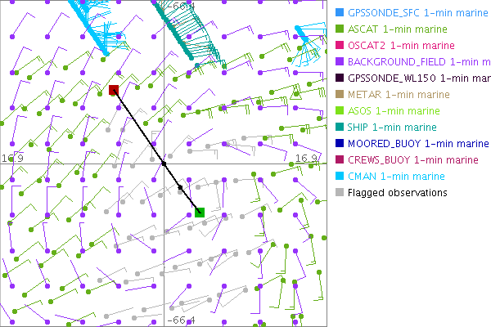Image resolution: width=491 pixels, height=327 pixels.
Task: Click the black track point at grid crossing
Action: 164,163
